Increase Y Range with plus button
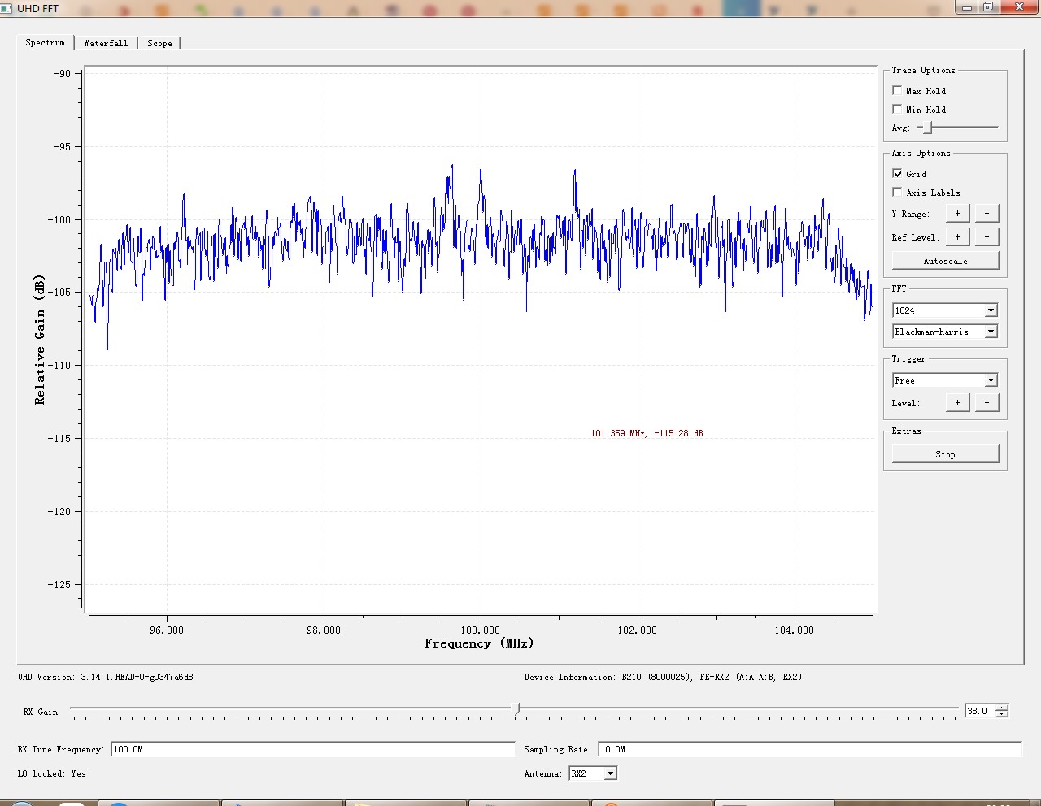 957,213
